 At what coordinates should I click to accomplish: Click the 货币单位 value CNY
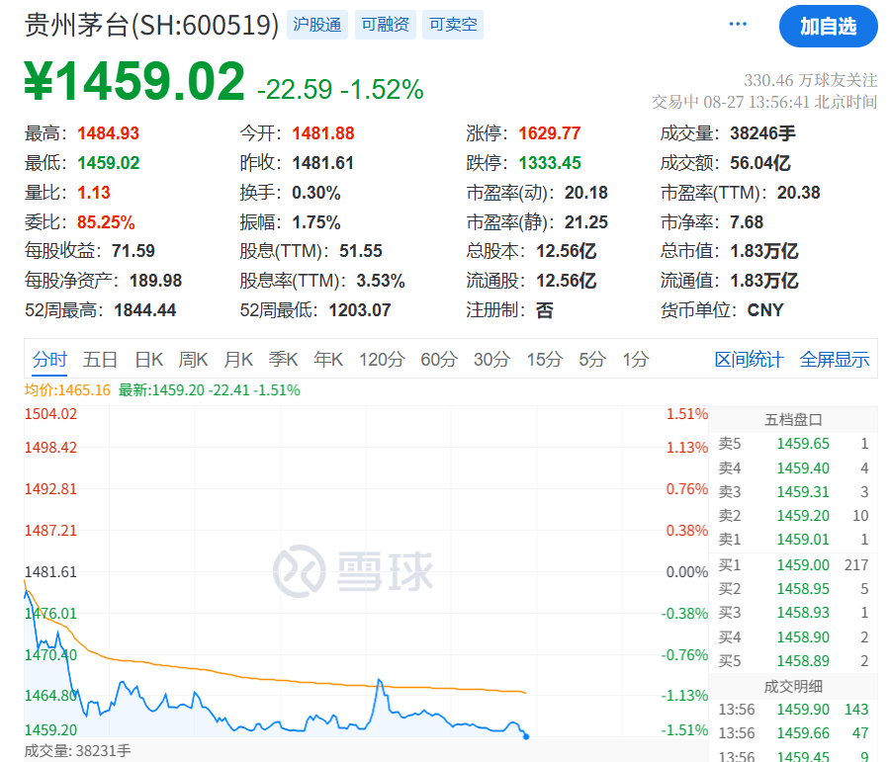[765, 310]
